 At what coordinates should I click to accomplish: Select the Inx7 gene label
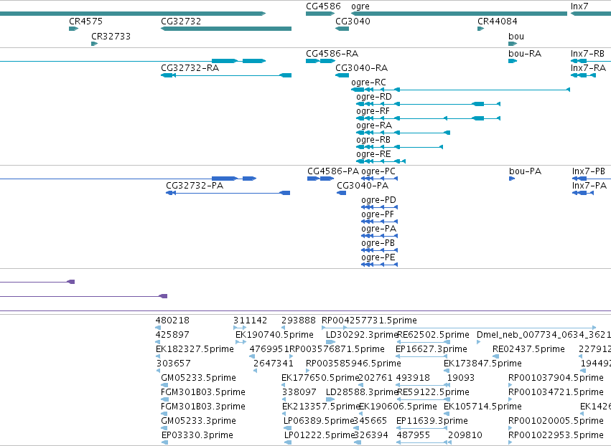pos(579,6)
